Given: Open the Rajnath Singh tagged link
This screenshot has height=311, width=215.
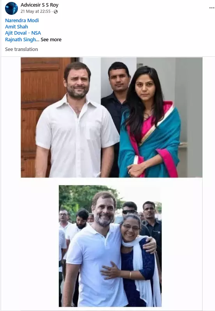Looking at the screenshot, I should [20, 39].
